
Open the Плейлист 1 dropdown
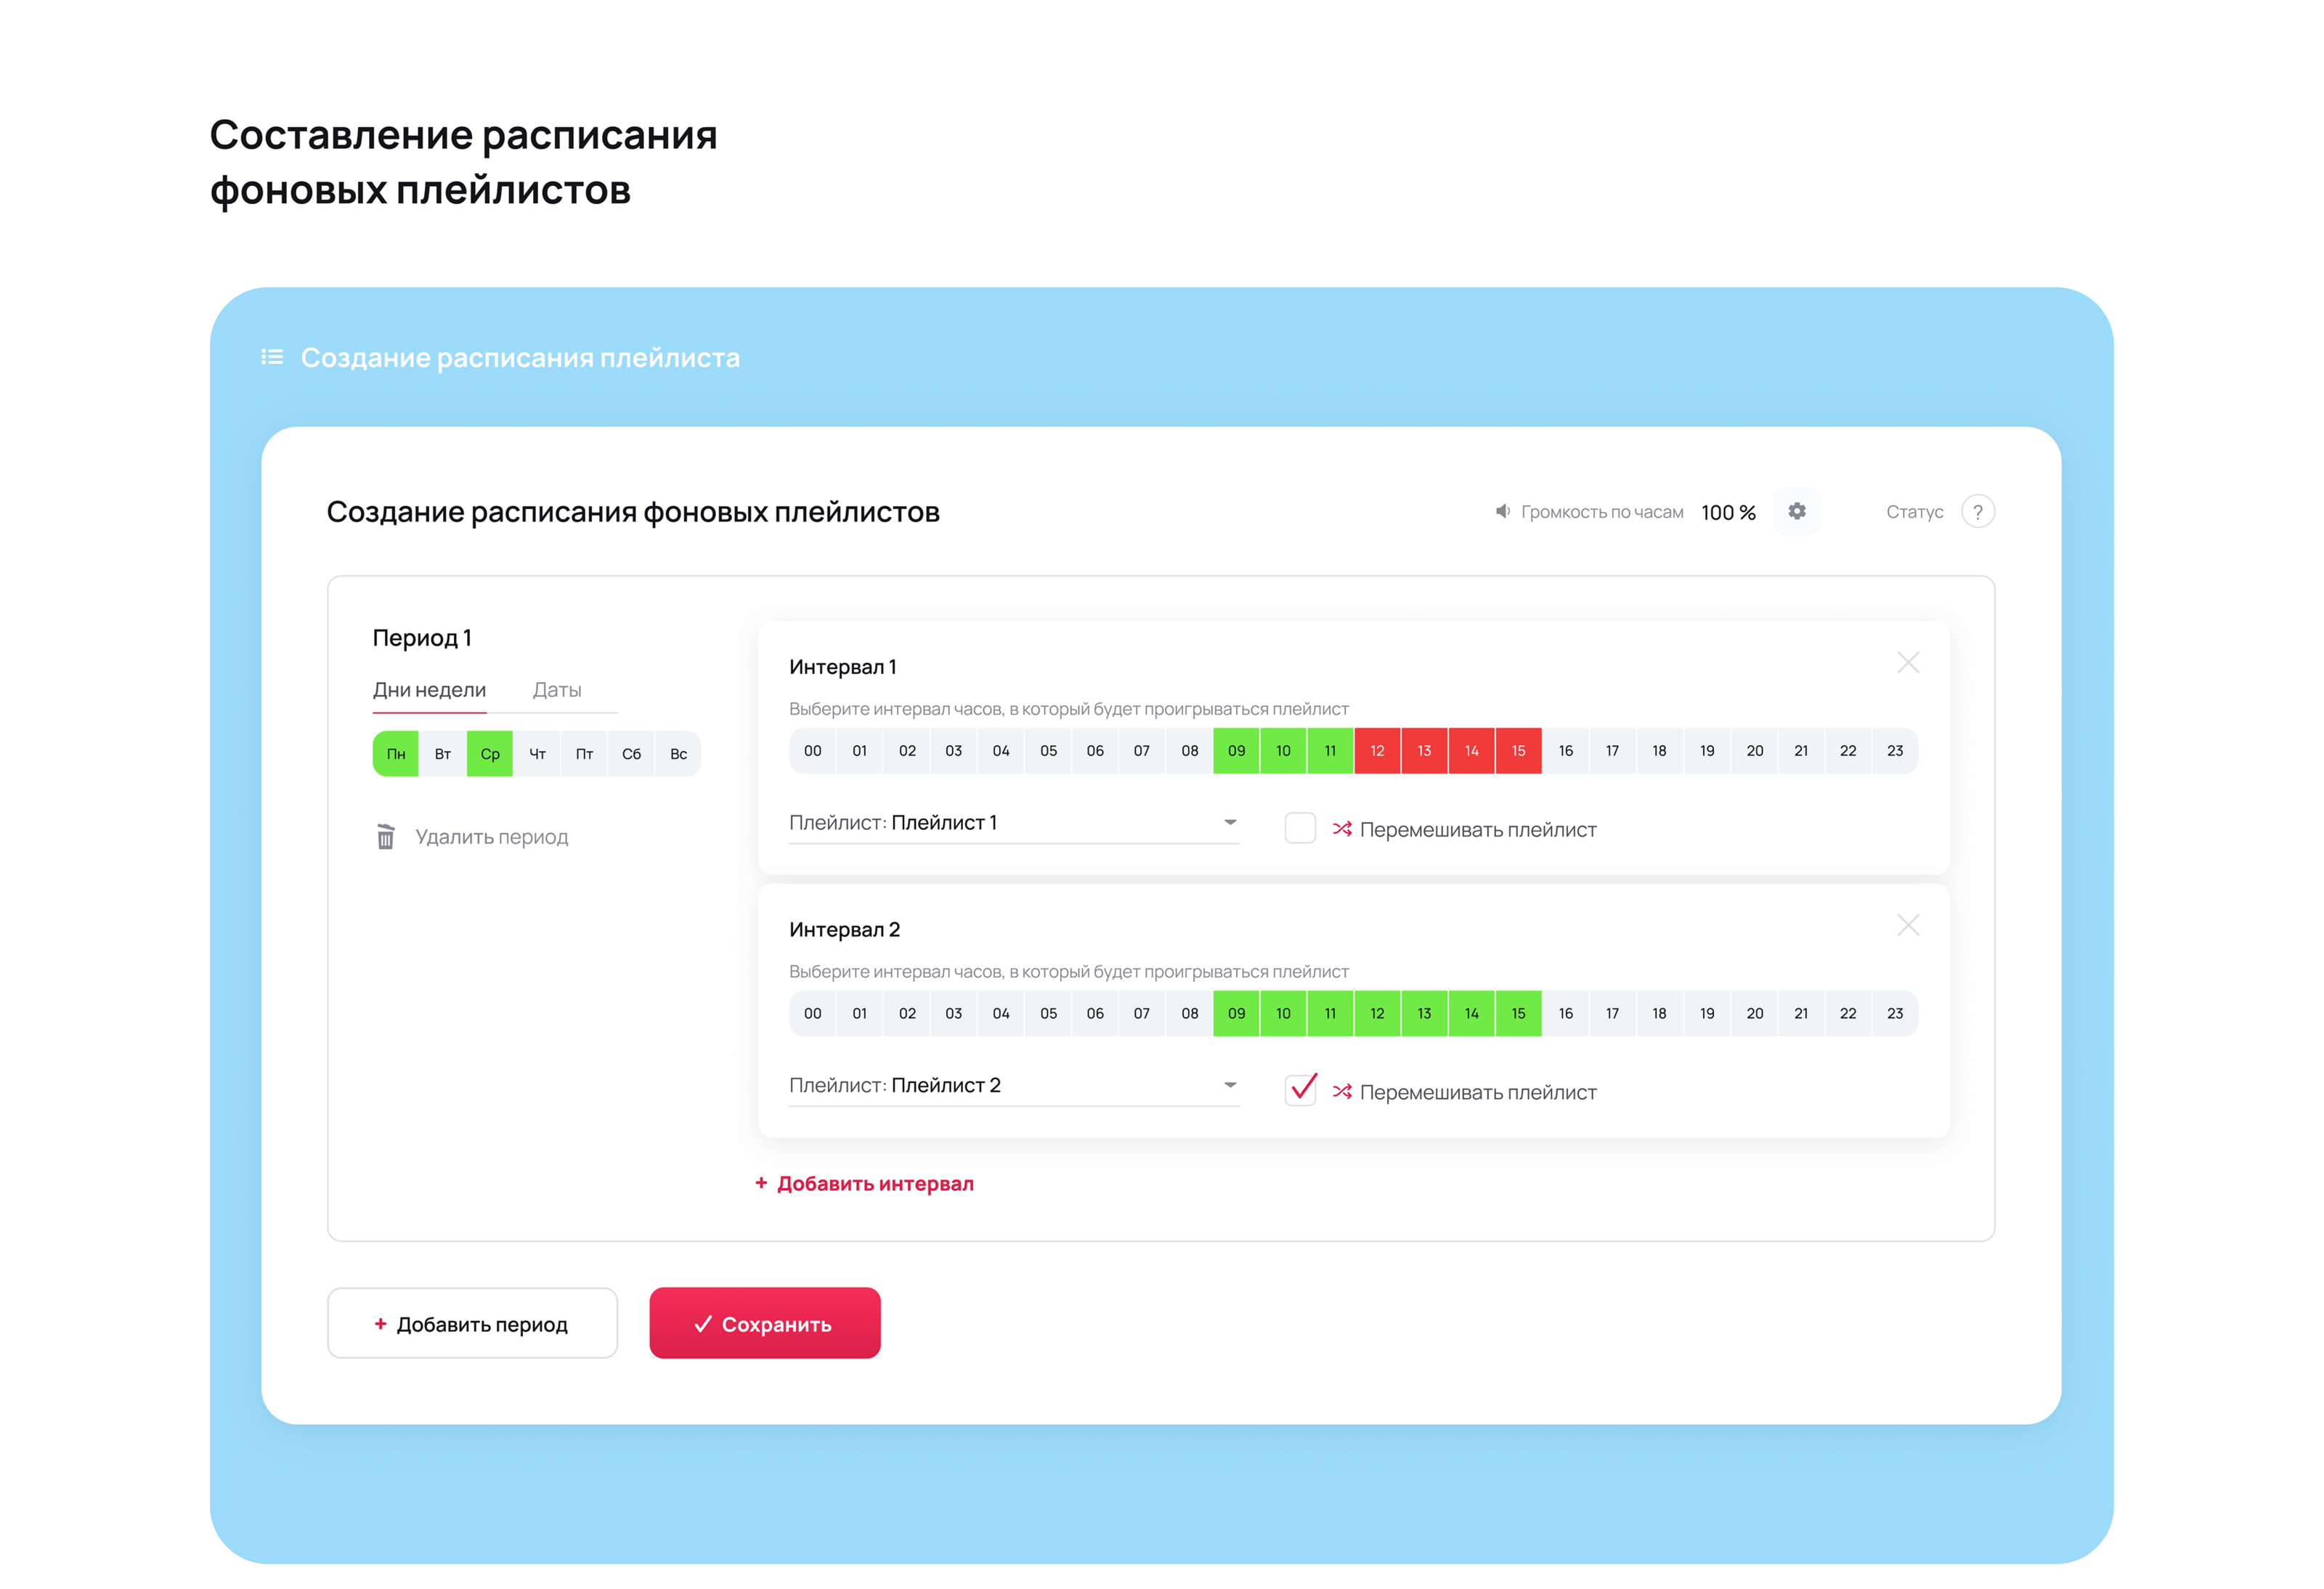[x=1013, y=823]
